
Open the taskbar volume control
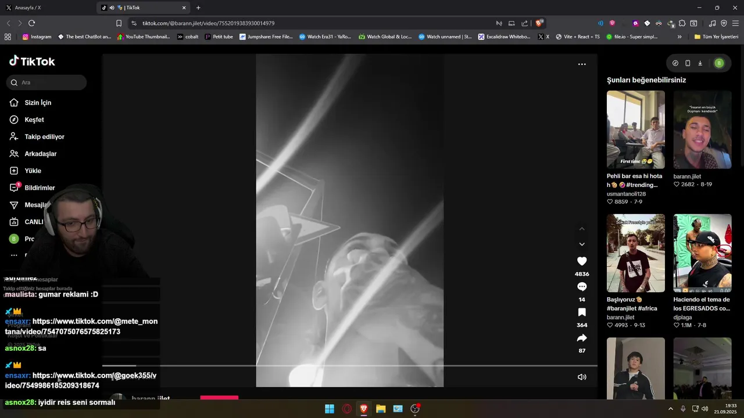pyautogui.click(x=704, y=409)
